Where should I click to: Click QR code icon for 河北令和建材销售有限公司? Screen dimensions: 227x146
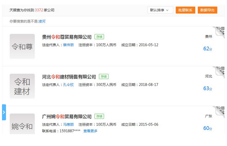tap(220, 71)
